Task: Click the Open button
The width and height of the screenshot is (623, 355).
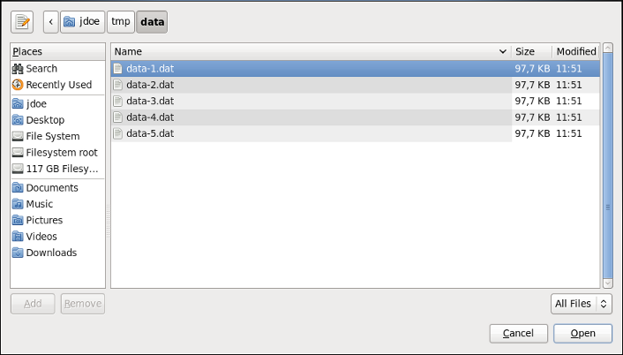Action: point(583,333)
